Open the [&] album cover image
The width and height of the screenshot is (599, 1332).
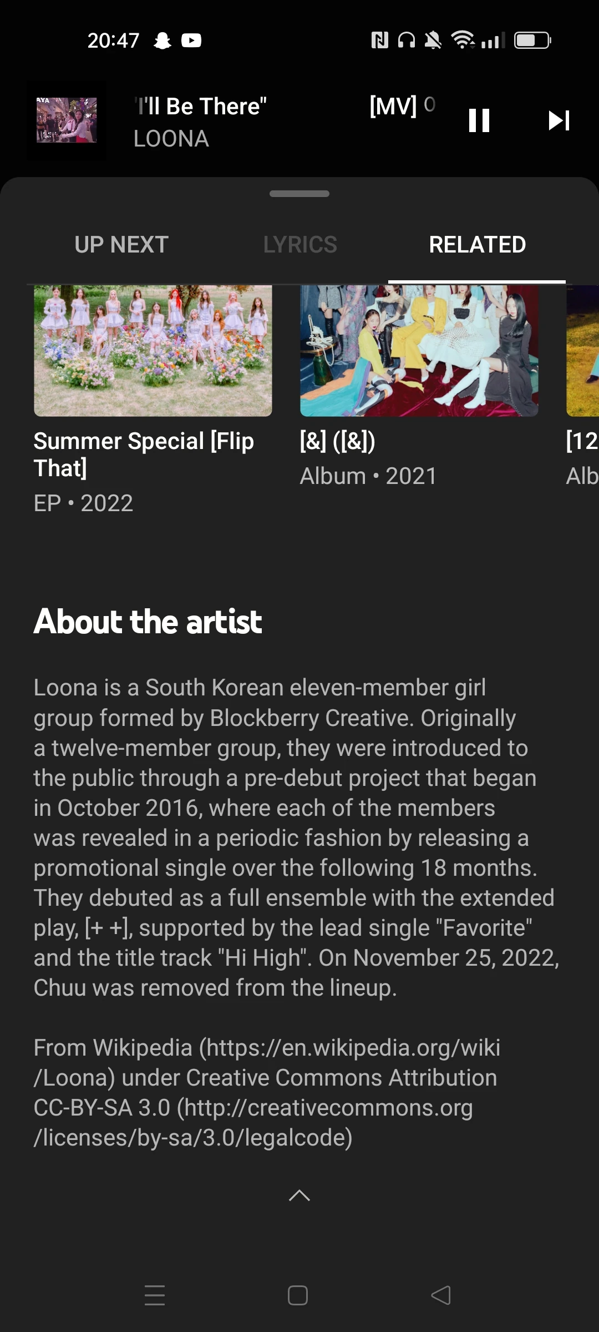click(x=419, y=351)
